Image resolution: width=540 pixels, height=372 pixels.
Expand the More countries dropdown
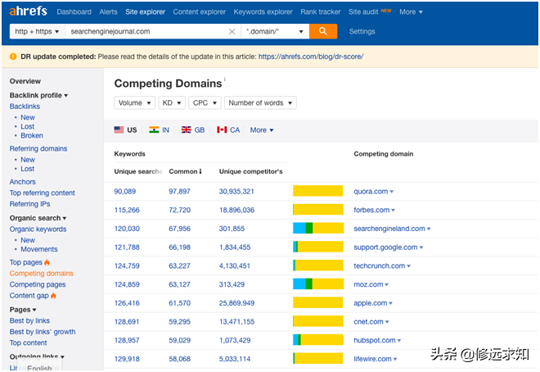262,130
